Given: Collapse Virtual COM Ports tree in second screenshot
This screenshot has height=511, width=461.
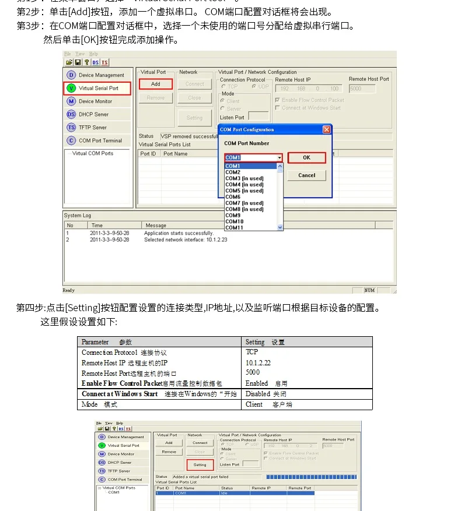Looking at the screenshot, I should click(99, 488).
